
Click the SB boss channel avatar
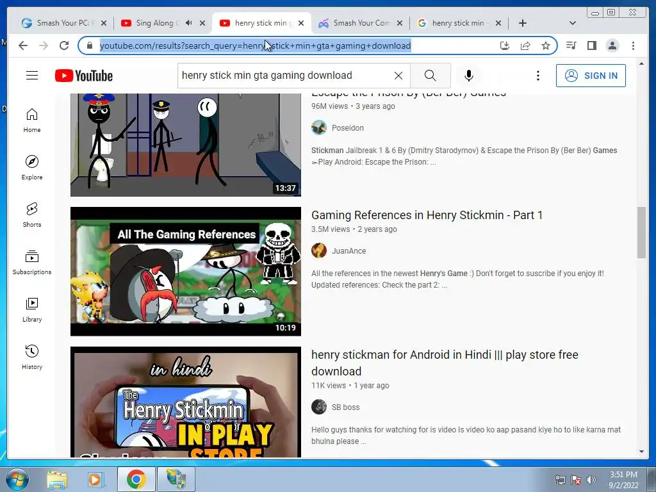coord(319,407)
